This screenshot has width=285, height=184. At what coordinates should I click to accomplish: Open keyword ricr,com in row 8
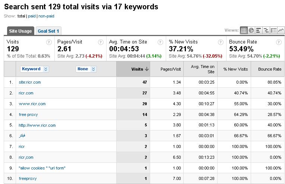26,157
